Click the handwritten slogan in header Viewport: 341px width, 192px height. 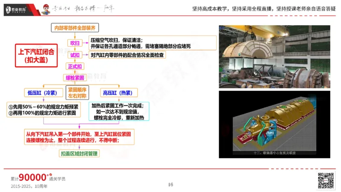pos(83,9)
